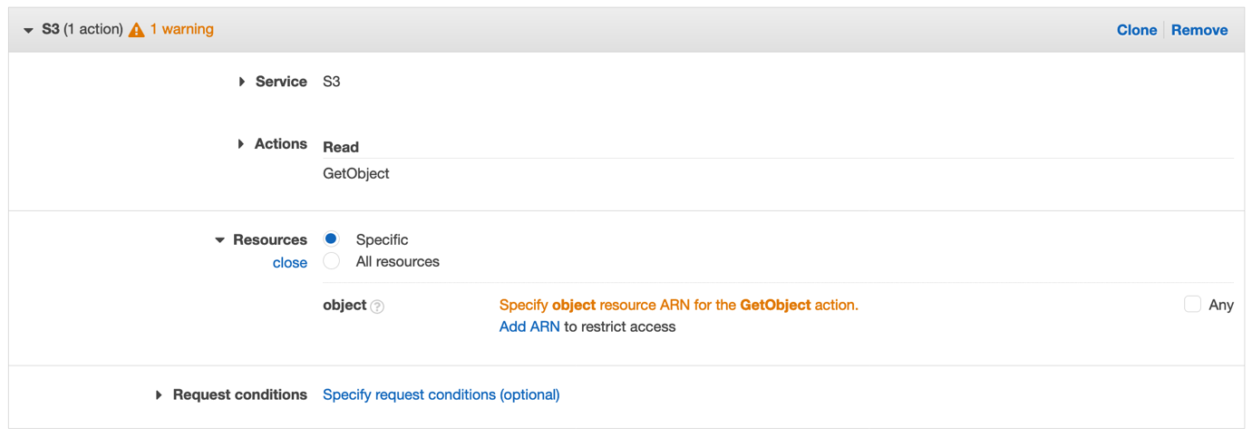The image size is (1252, 438).
Task: Click the help icon next to object
Action: click(377, 307)
